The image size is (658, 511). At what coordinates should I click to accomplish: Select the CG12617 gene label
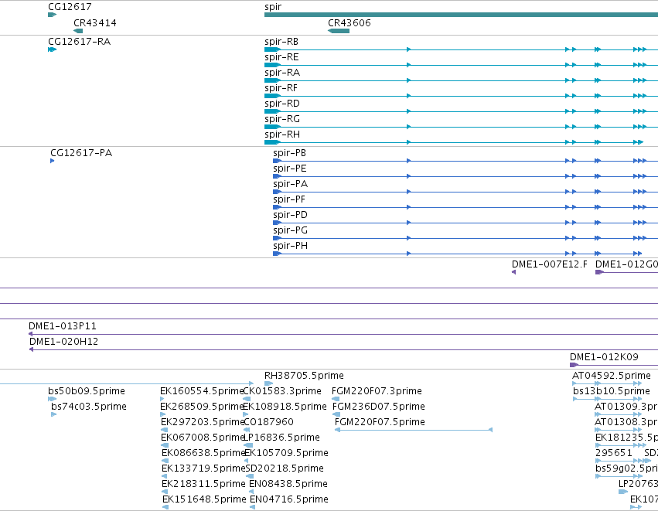(x=70, y=7)
